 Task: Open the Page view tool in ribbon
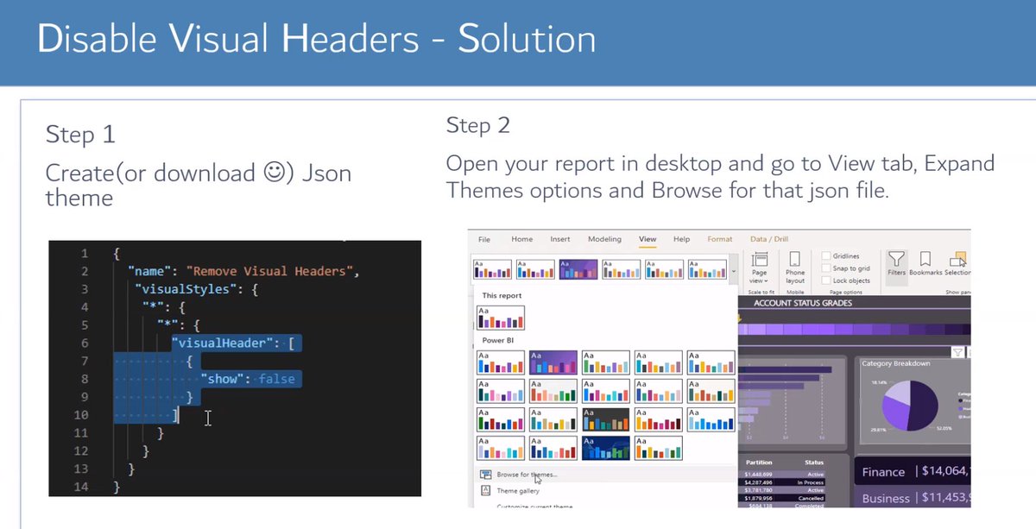click(761, 268)
